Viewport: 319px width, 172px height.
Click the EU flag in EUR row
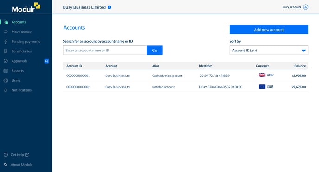[x=262, y=87]
